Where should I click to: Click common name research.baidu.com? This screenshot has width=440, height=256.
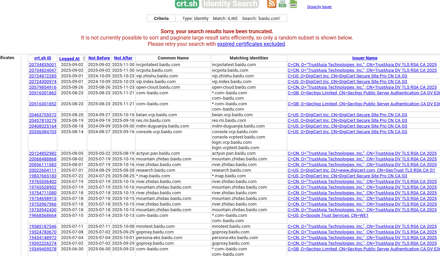click(x=156, y=170)
